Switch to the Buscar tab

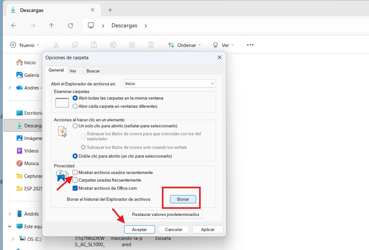(93, 71)
